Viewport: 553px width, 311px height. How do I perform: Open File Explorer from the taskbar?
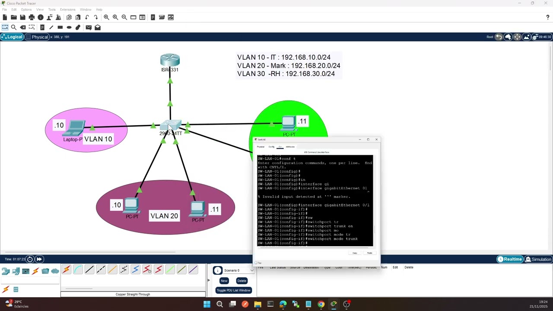[257, 304]
